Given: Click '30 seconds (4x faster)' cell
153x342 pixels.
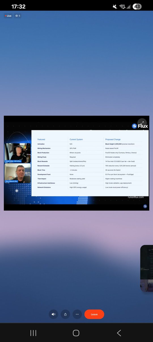Looking at the screenshot, I should tap(114, 170).
